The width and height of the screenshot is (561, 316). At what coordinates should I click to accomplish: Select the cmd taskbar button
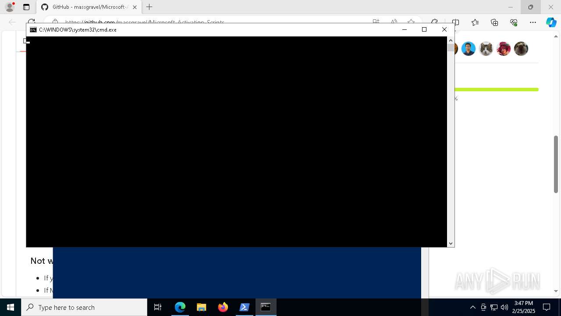coord(266,307)
